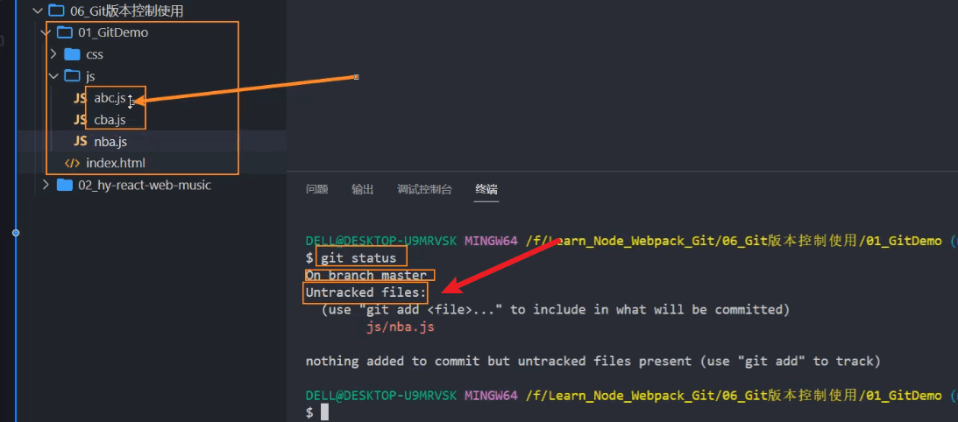Open the nba.js file name in explorer
Image resolution: width=958 pixels, height=422 pixels.
coord(111,141)
